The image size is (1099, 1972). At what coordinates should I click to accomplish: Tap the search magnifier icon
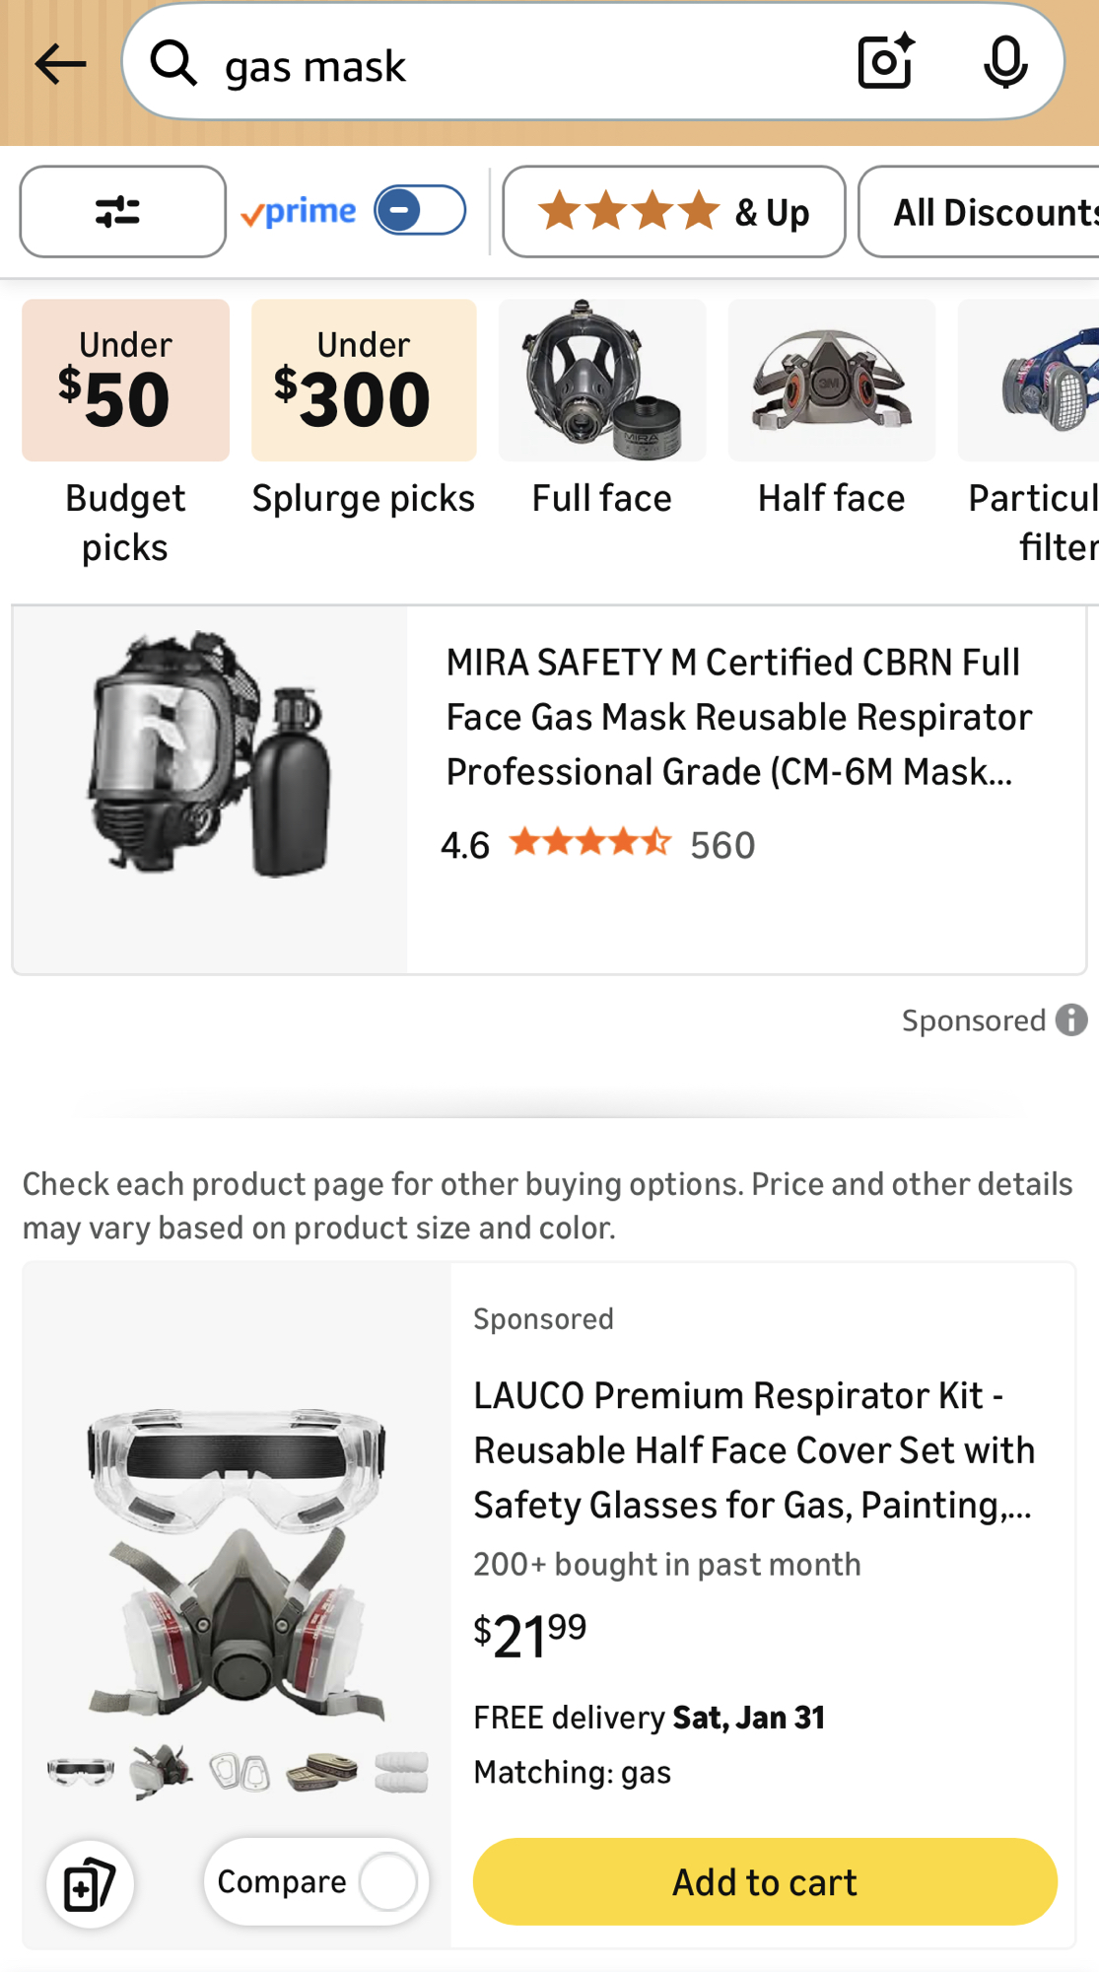tap(173, 64)
